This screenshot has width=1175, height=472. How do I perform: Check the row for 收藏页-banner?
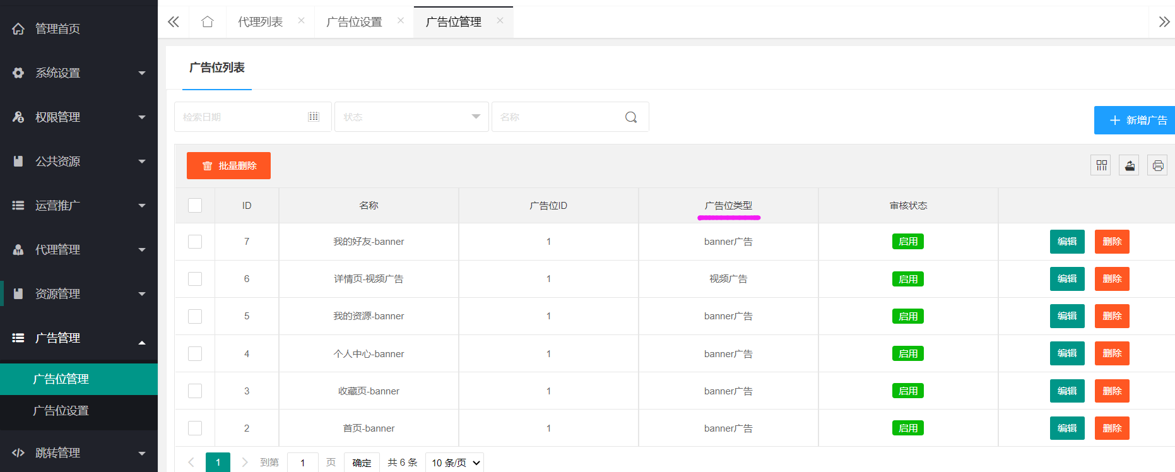tap(195, 391)
